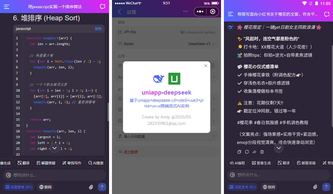
Task: Attach a file using the left chat's paperclip icon
Action: [x=91, y=187]
